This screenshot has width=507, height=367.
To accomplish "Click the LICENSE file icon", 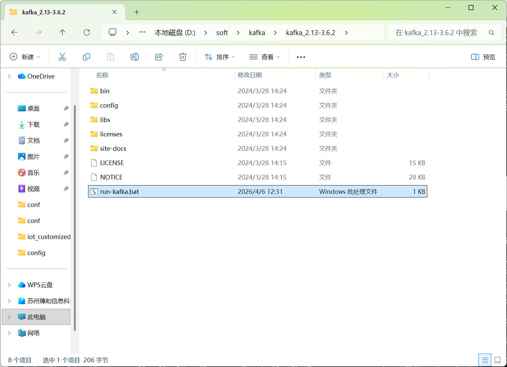I will click(x=94, y=163).
